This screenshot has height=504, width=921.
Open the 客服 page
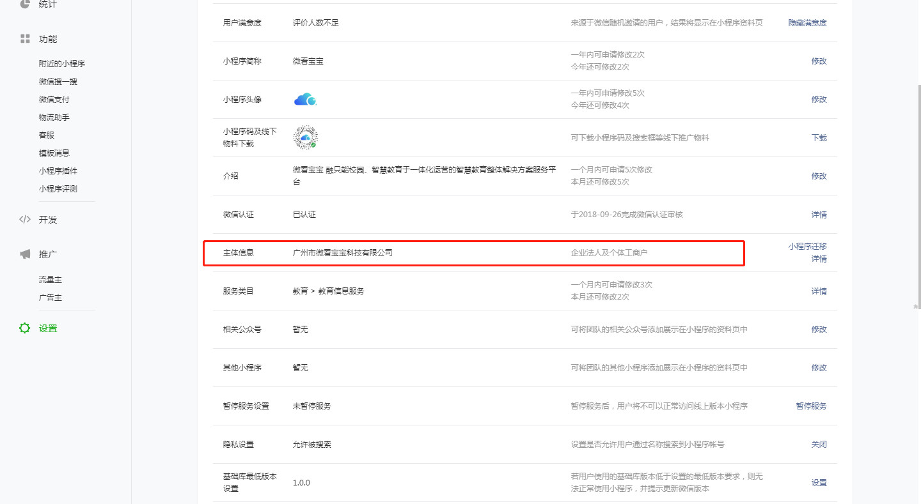(47, 135)
